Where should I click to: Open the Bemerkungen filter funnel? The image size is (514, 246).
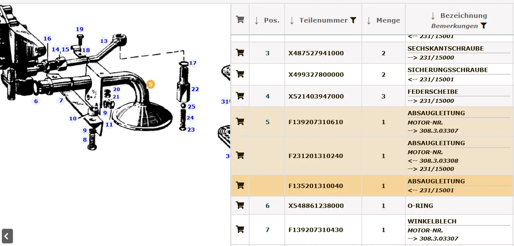pyautogui.click(x=483, y=26)
